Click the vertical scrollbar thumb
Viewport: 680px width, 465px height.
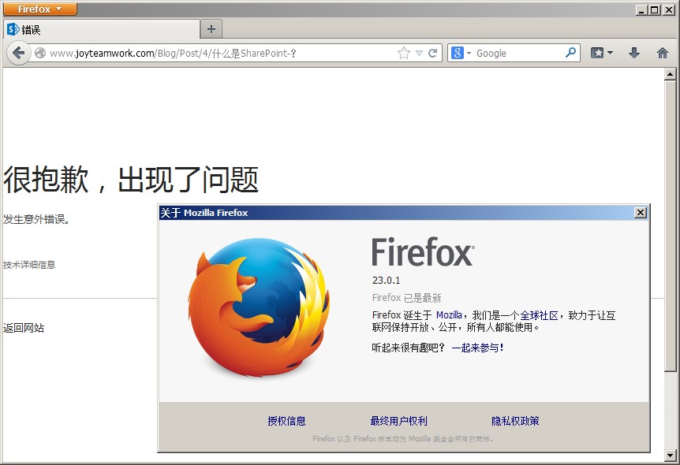pyautogui.click(x=670, y=225)
